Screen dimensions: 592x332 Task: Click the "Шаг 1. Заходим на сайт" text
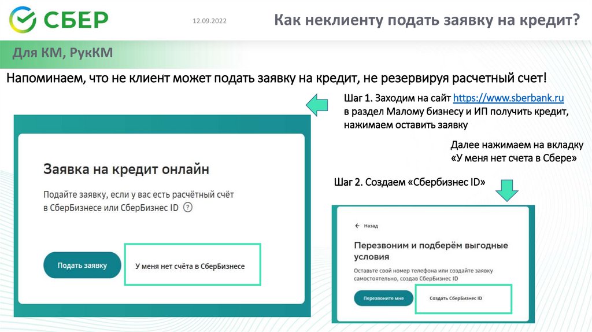(x=397, y=98)
